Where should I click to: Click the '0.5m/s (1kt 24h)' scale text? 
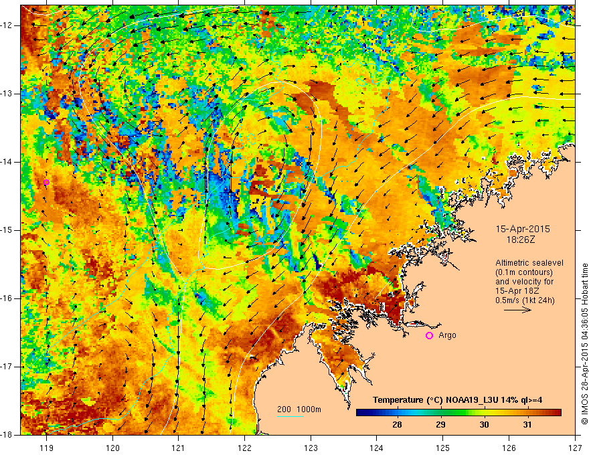525,300
